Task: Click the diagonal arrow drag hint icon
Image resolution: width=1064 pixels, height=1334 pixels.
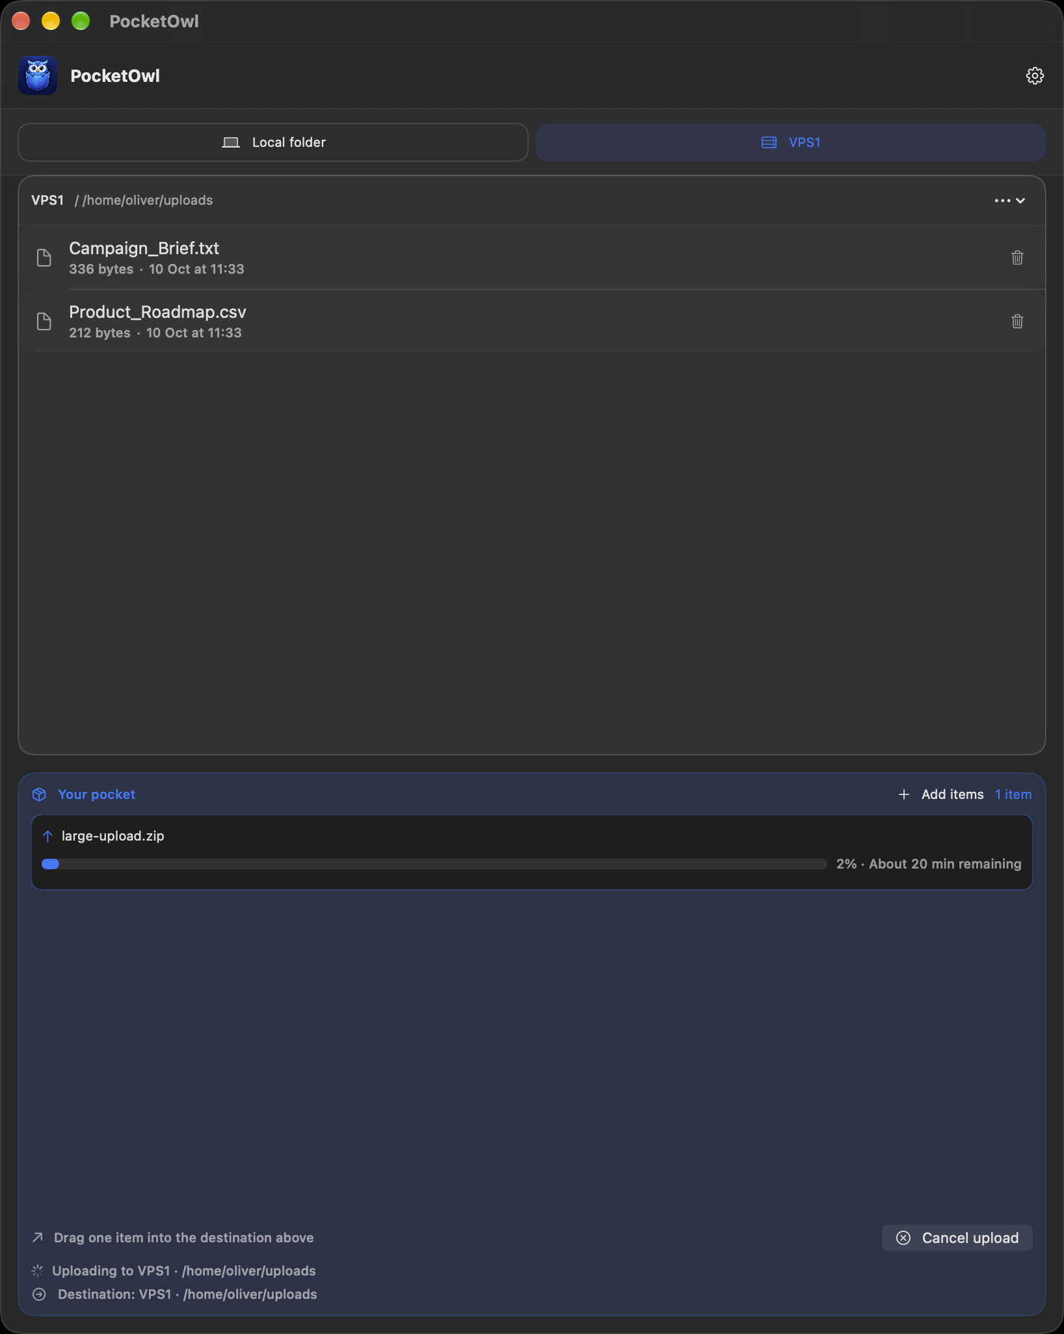Action: click(x=38, y=1238)
